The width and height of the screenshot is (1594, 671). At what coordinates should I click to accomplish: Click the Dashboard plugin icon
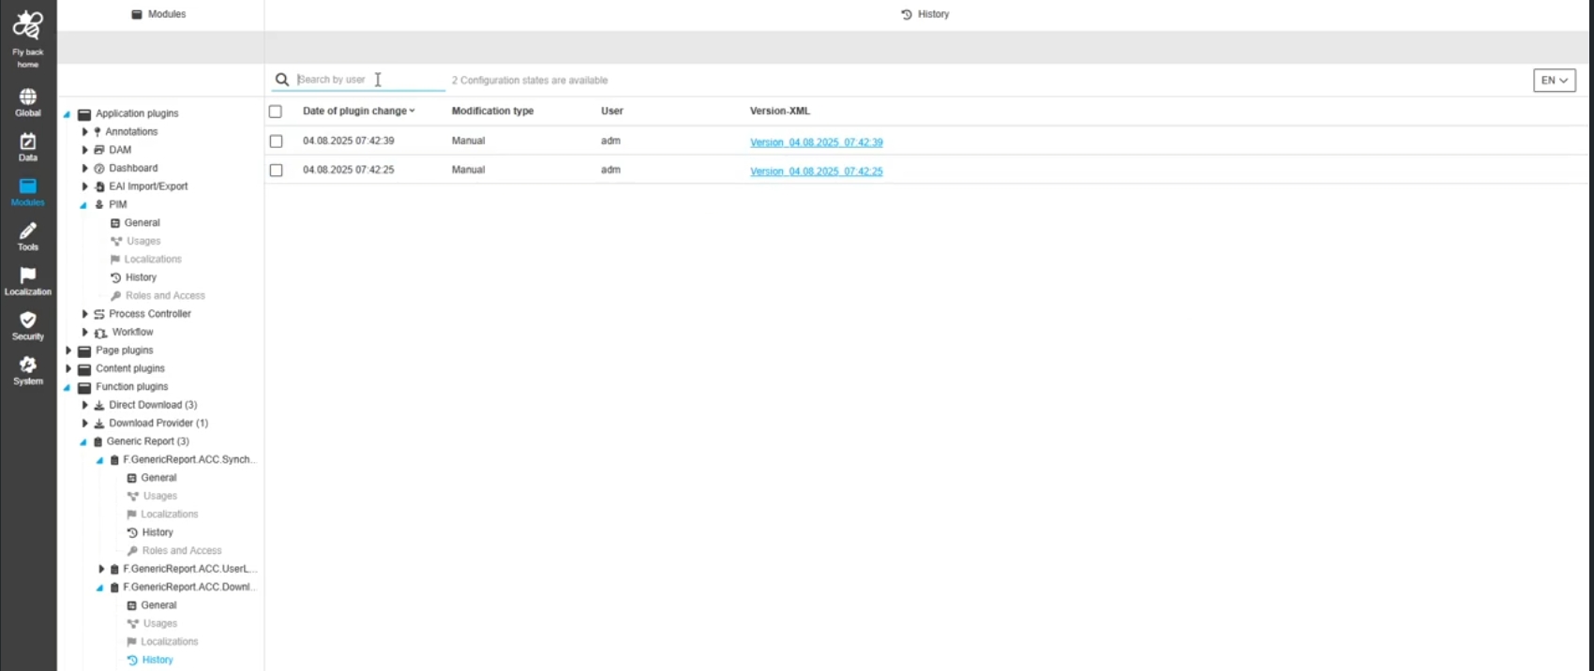coord(99,169)
